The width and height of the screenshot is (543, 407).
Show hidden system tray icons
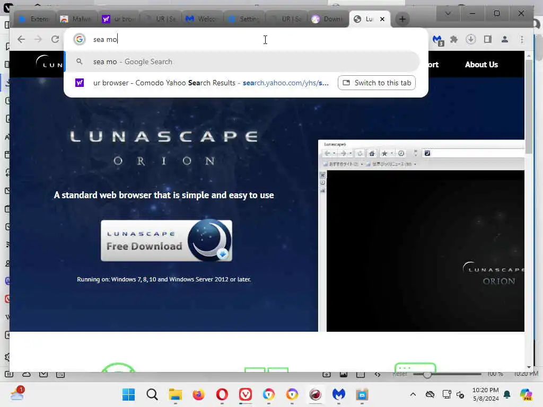(x=413, y=394)
